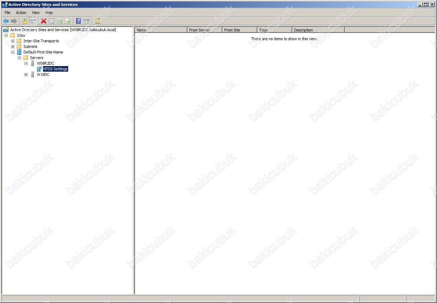The image size is (437, 303).
Task: Select Inter-Site Transports in the tree
Action: 41,41
